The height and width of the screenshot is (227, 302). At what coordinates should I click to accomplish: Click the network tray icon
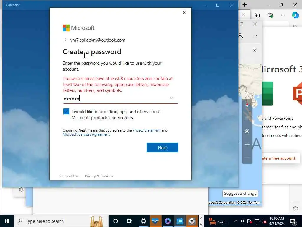click(257, 221)
